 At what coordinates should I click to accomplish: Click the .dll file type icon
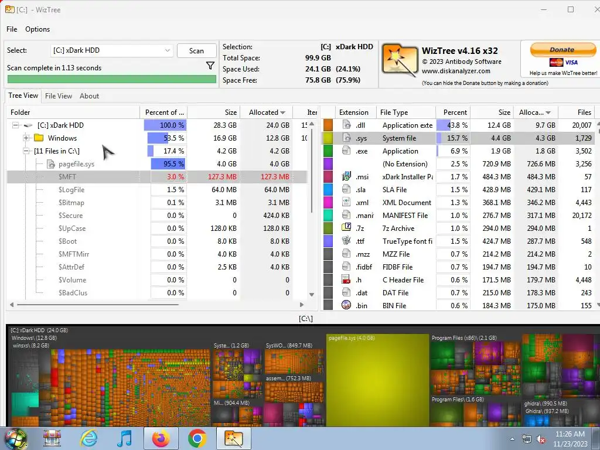coord(347,125)
